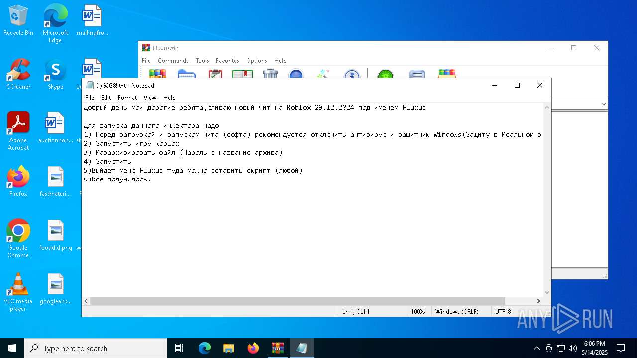Screen dimensions: 637x358
Task: Click 'UTF-8' encoding status bar entry
Action: 503,312
